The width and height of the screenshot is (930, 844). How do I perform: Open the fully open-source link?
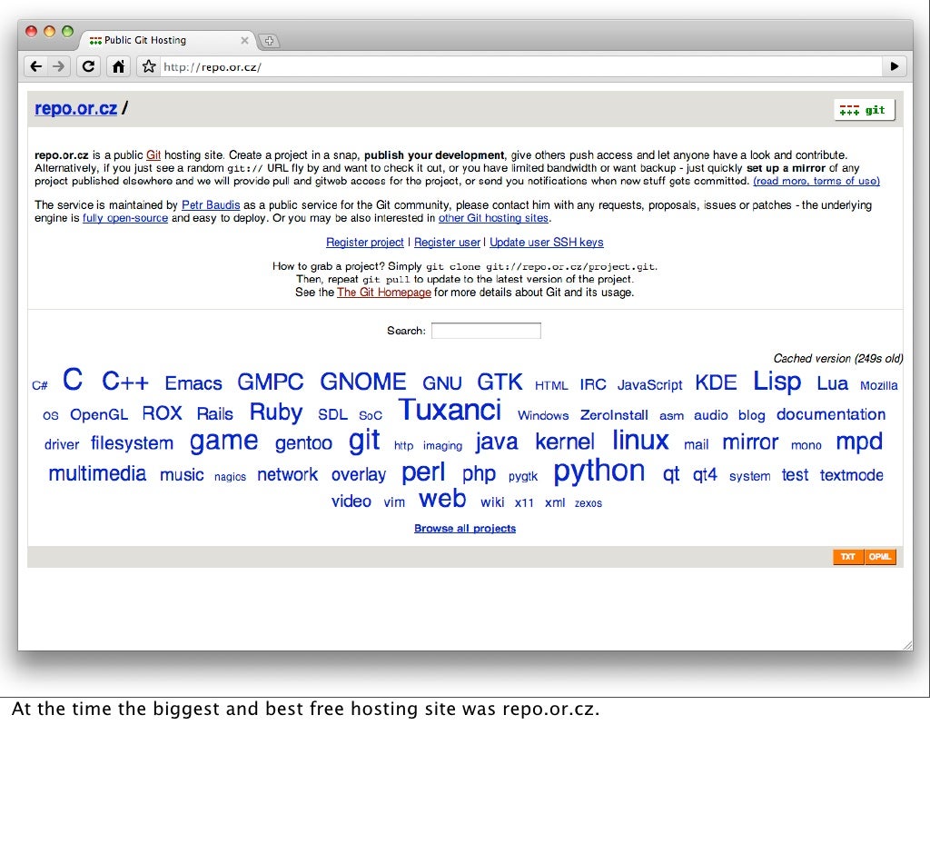pos(125,218)
